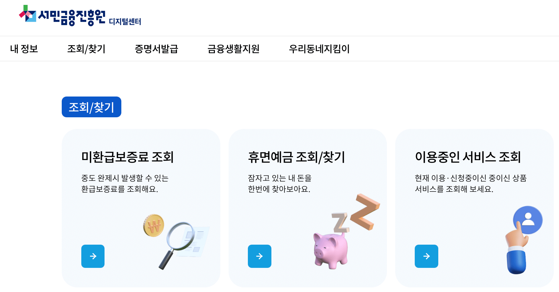Open the 조회/찾기 menu

coord(87,49)
